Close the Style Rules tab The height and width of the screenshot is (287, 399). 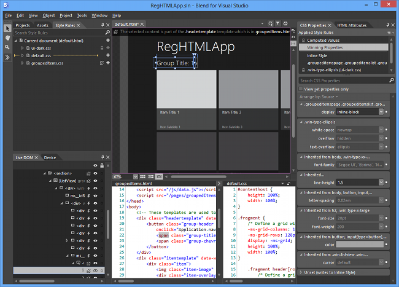pyautogui.click(x=79, y=25)
